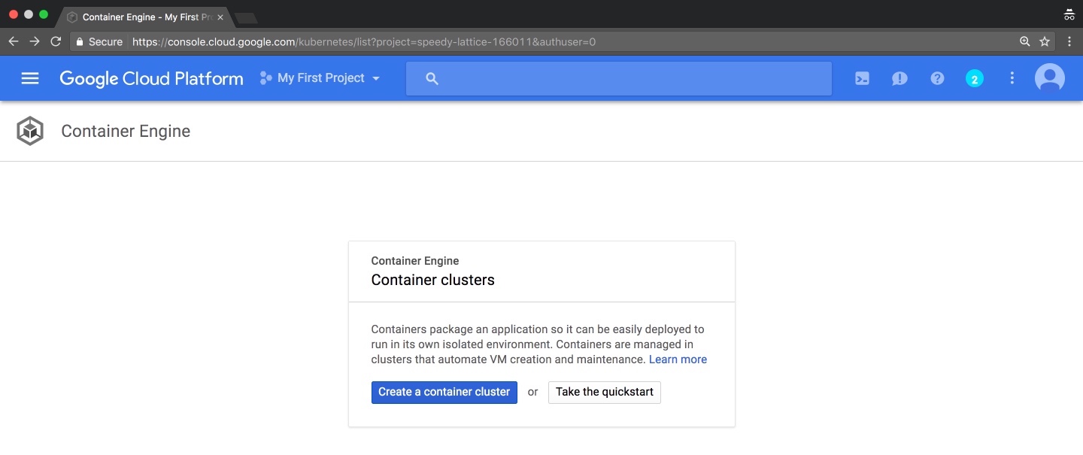Open the header's three-dot utilities menu
This screenshot has height=455, width=1083.
[x=1012, y=78]
